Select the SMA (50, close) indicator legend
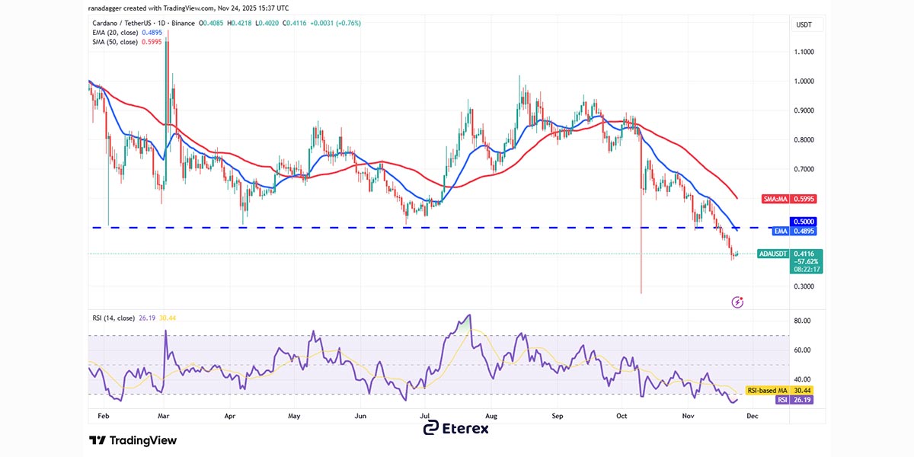Image resolution: width=914 pixels, height=457 pixels. [113, 42]
